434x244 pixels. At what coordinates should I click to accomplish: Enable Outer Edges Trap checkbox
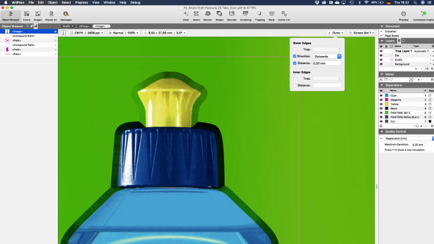pos(295,49)
